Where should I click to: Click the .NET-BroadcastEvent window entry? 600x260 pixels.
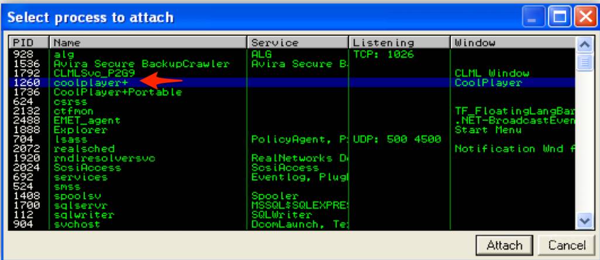click(x=515, y=120)
